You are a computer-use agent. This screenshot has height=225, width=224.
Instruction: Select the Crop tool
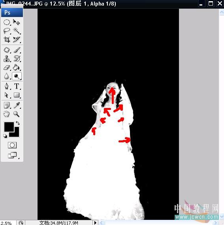point(7,40)
